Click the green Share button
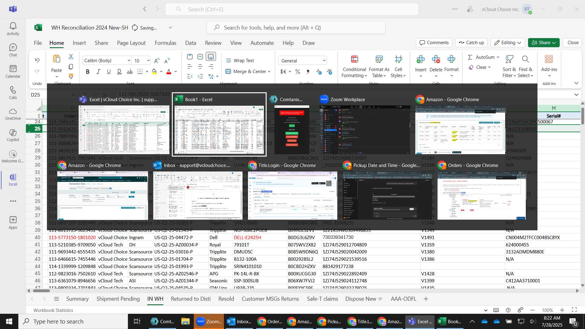Screen dimensions: 585x329 [x=544, y=43]
